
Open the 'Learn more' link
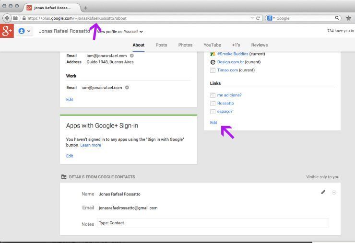[91, 145]
